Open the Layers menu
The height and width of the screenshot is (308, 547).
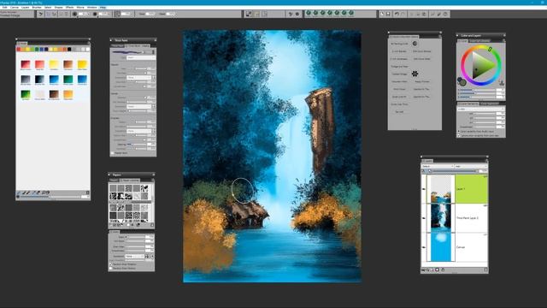click(x=25, y=8)
